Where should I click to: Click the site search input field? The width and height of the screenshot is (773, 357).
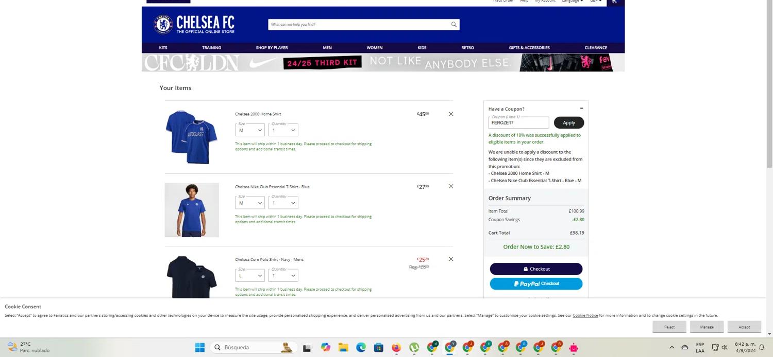(359, 24)
